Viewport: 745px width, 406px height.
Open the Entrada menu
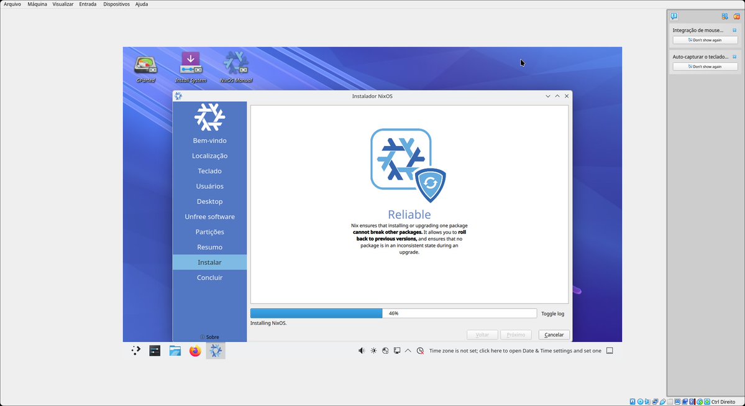tap(88, 4)
